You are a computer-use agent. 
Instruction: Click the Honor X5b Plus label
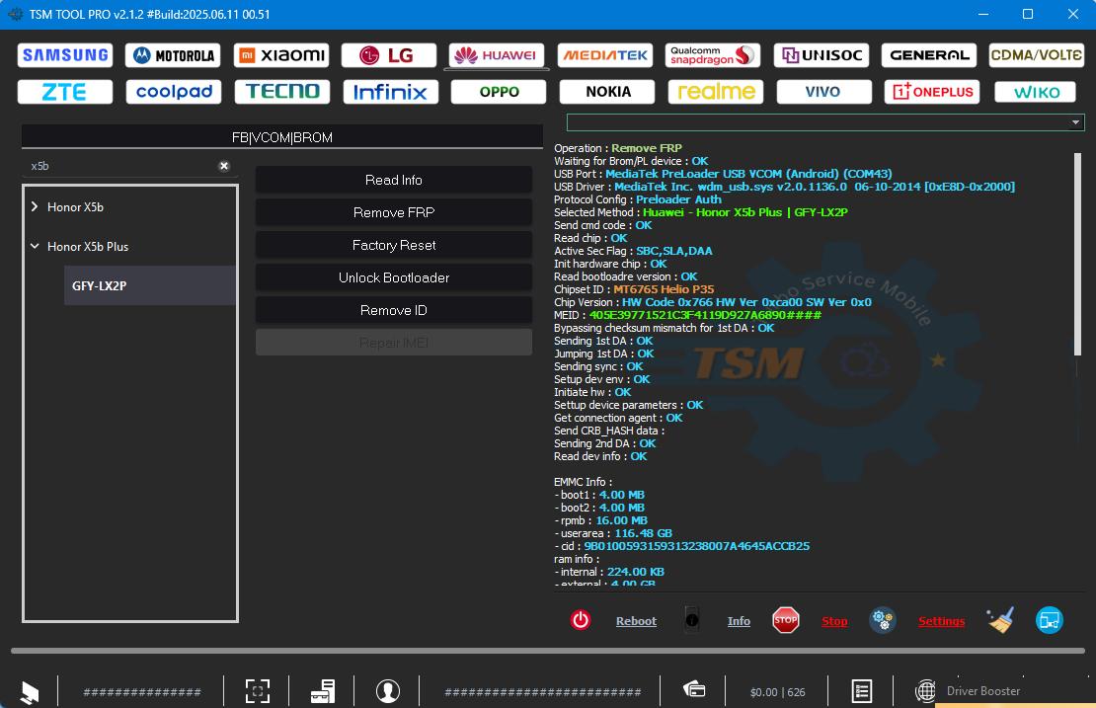point(88,246)
